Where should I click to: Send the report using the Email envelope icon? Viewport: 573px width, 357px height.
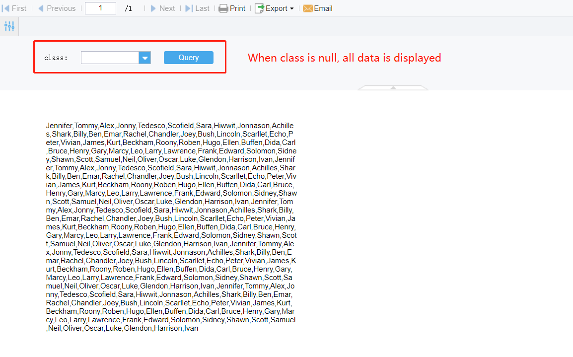(307, 8)
